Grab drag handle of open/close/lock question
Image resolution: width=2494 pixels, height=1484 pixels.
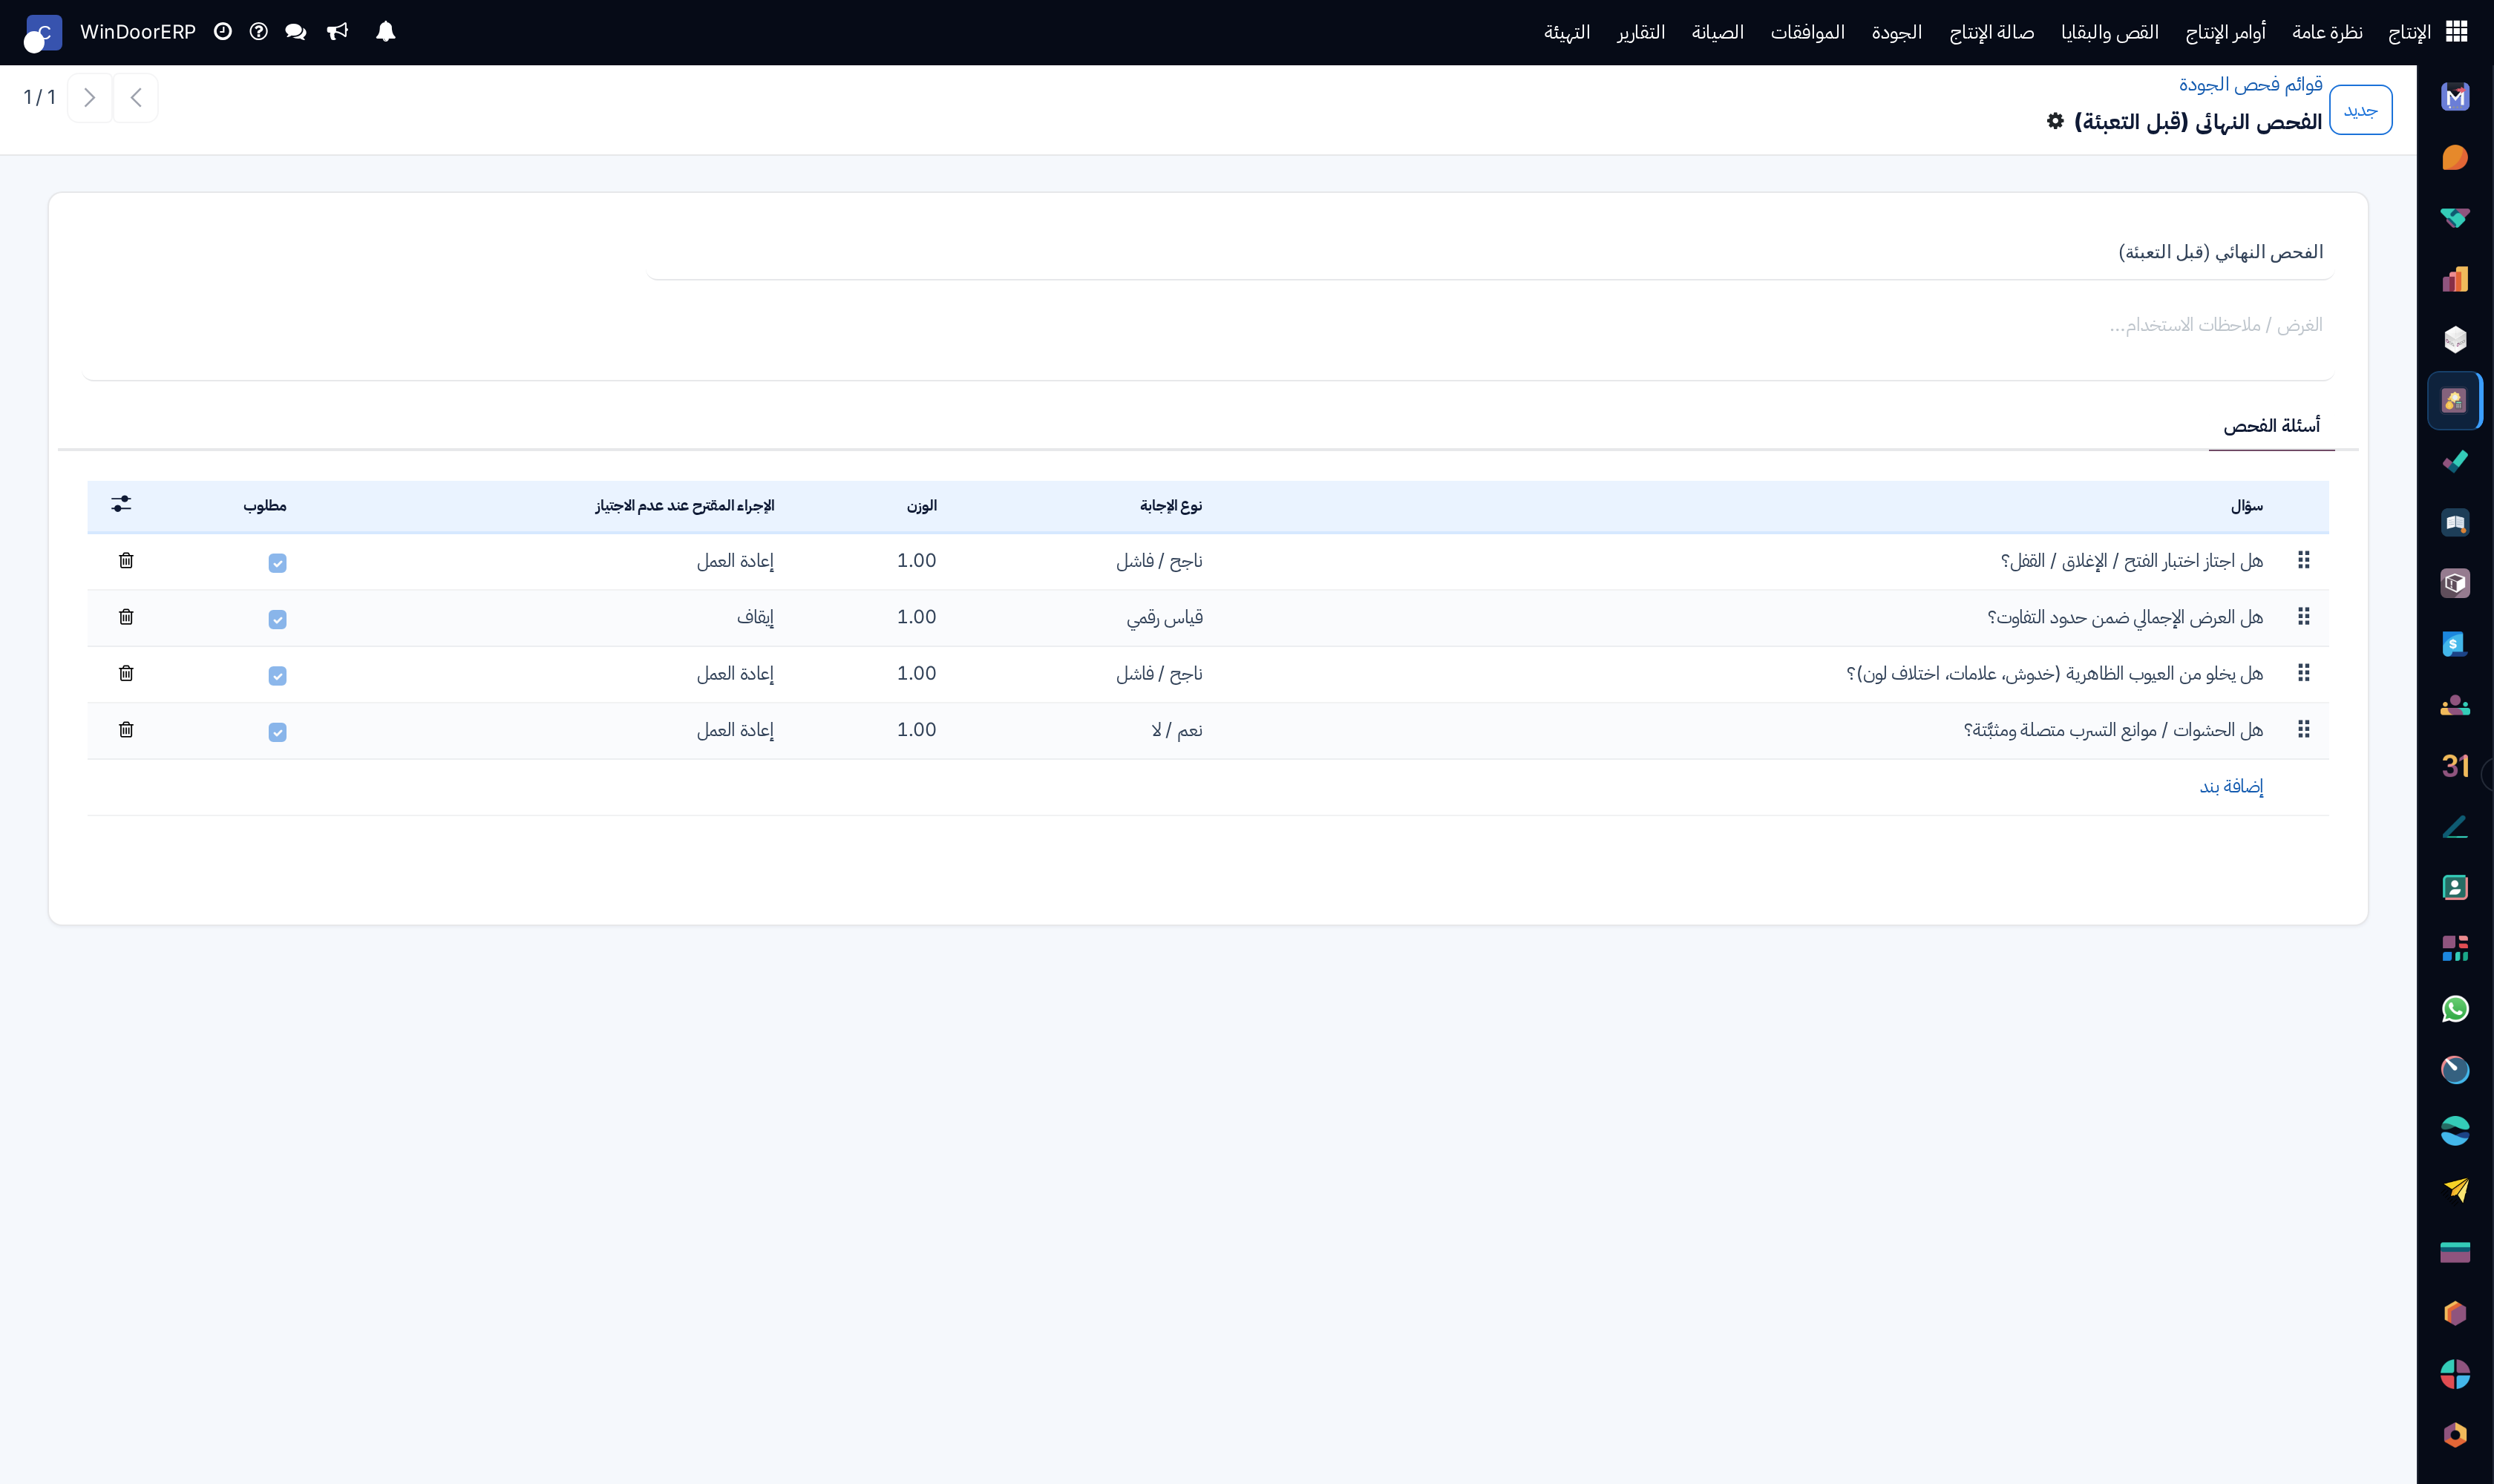pos(2303,560)
